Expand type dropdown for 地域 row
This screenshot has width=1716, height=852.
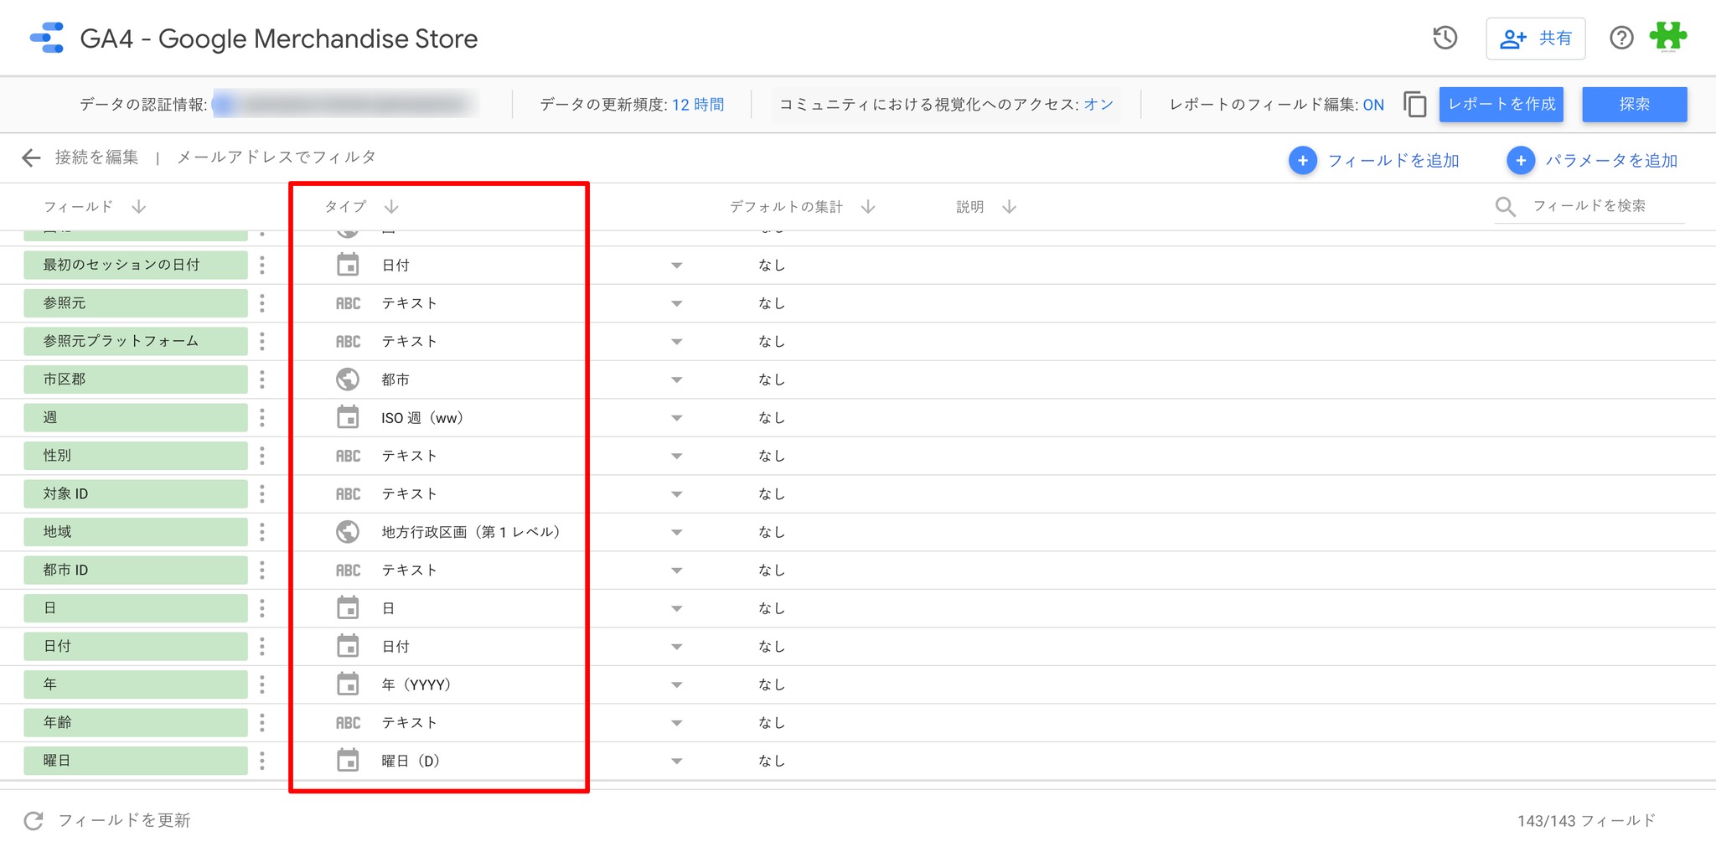tap(677, 533)
